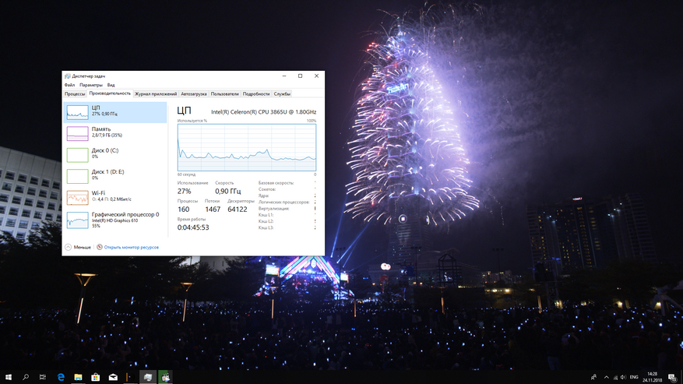Launch Microsoft Edge from taskbar

point(61,377)
